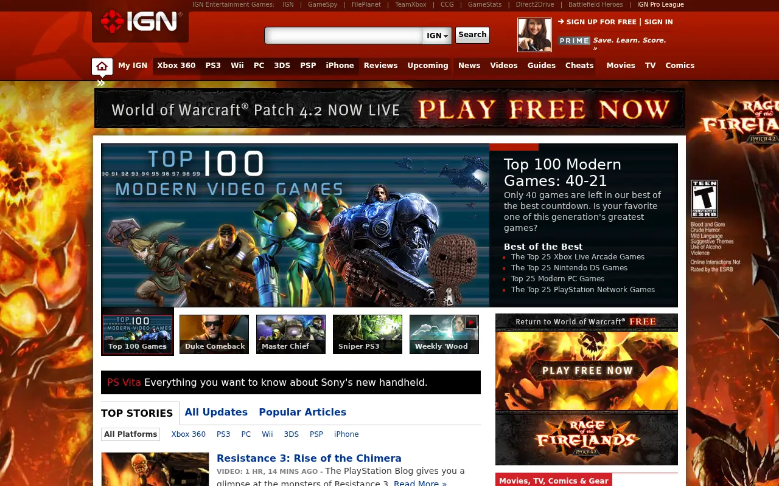This screenshot has width=779, height=486.
Task: Click the IGN logo in the header
Action: click(141, 22)
